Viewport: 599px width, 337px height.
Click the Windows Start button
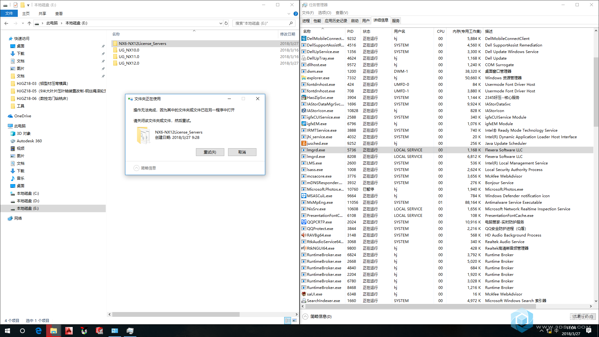pos(7,331)
